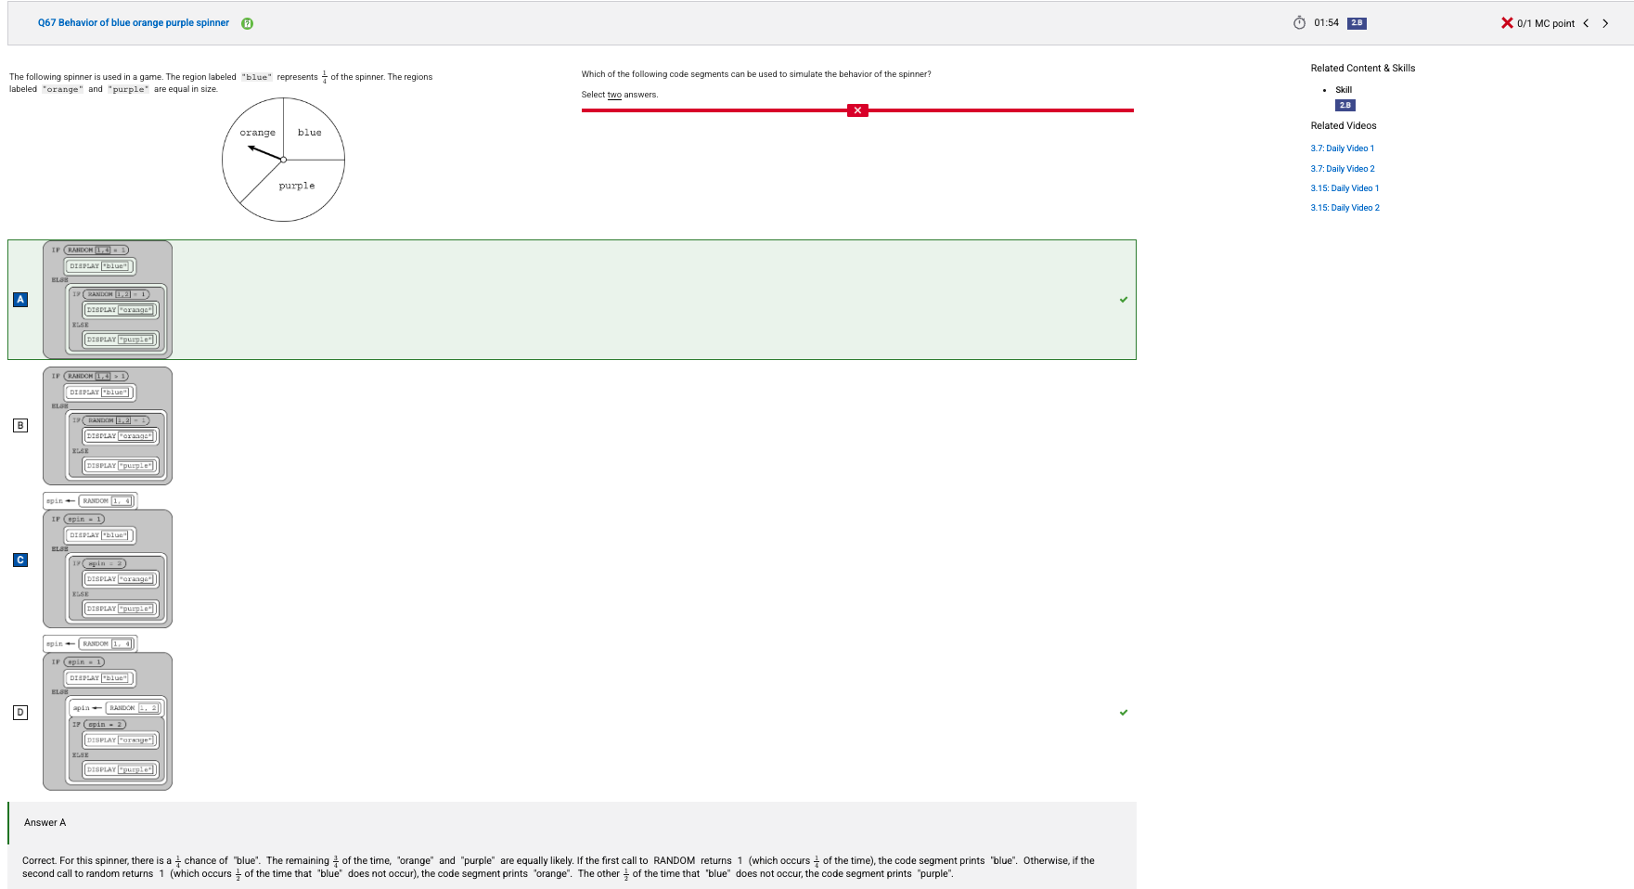
Task: Click the 2.B skill badge next to the timer
Action: tap(1356, 23)
